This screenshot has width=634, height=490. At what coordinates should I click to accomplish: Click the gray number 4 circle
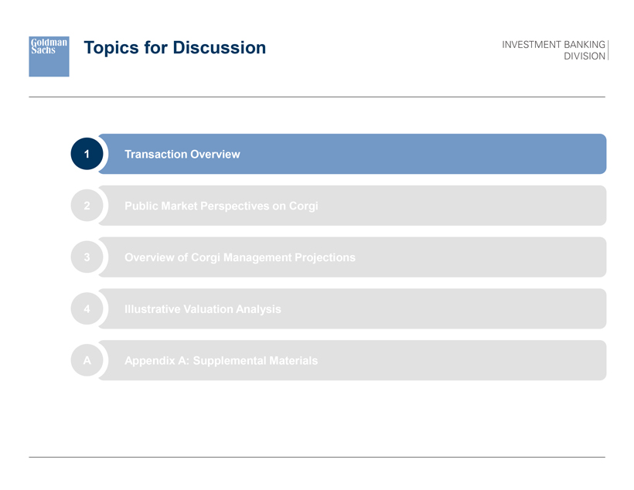pyautogui.click(x=87, y=309)
